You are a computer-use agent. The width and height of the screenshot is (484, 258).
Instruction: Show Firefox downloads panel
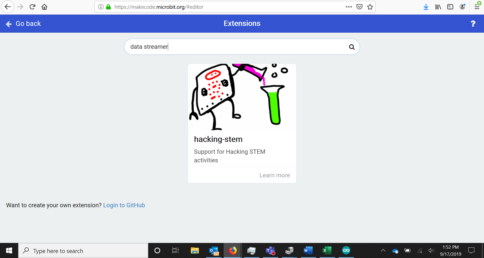tap(426, 7)
